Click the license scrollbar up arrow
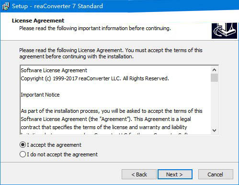 [x=214, y=70]
